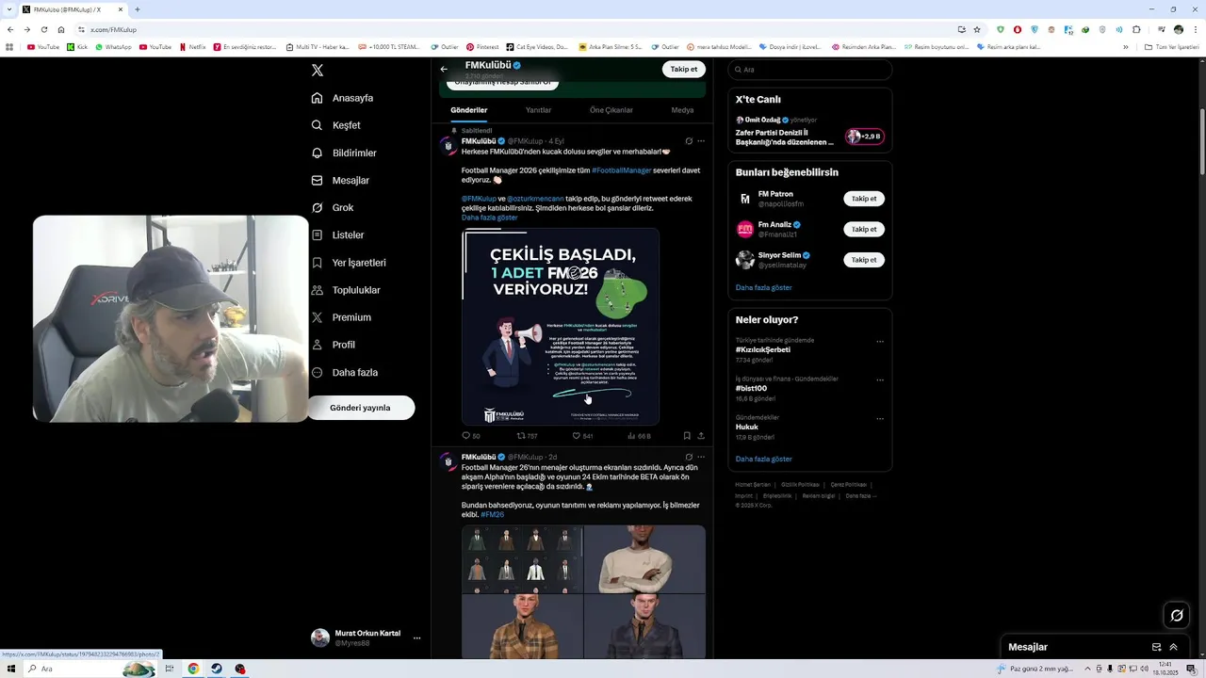Expand Daha fazla sidebar menu
Screen dimensions: 1206x678
[345, 372]
